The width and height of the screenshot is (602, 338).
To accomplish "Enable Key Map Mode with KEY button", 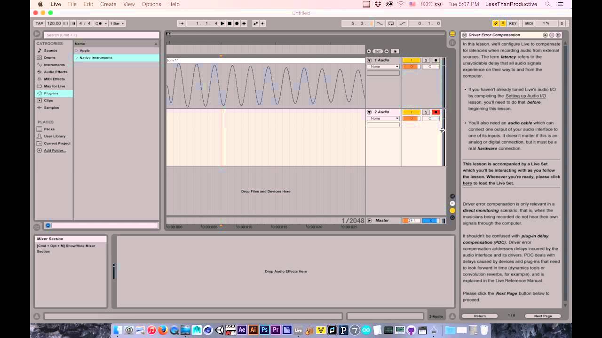I will click(x=513, y=23).
